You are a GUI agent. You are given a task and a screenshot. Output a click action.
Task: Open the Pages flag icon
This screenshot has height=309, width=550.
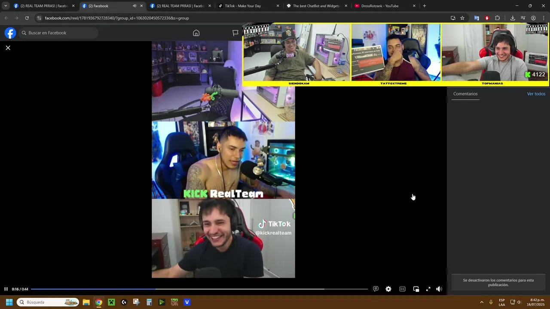point(235,33)
